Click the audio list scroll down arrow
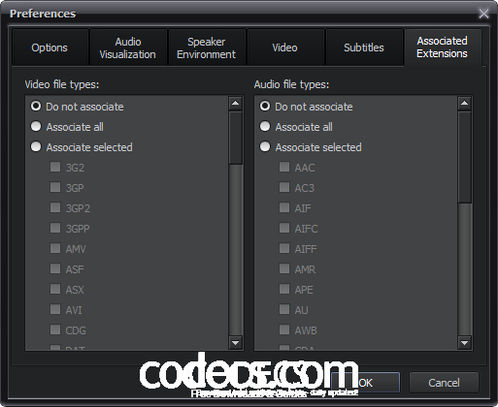Screen dimensions: 498x407 pos(465,343)
